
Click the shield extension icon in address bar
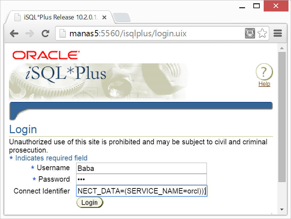250,34
